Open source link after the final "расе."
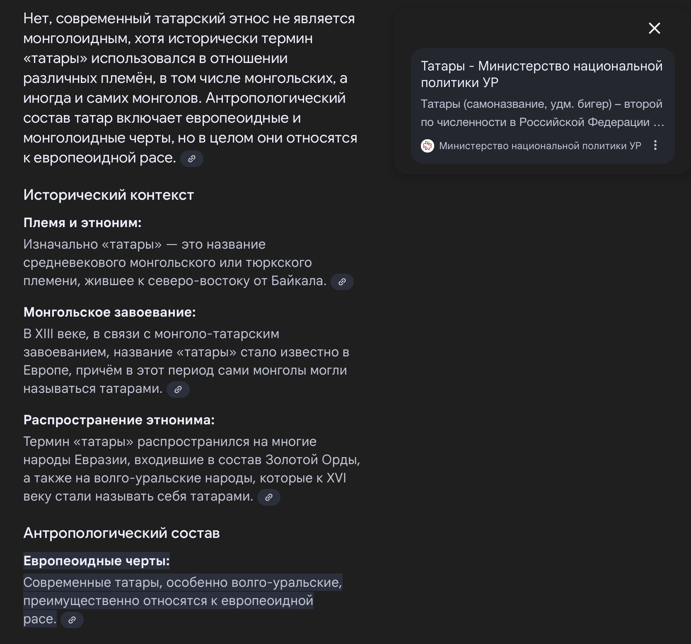Screen dimensions: 691x644 72,620
